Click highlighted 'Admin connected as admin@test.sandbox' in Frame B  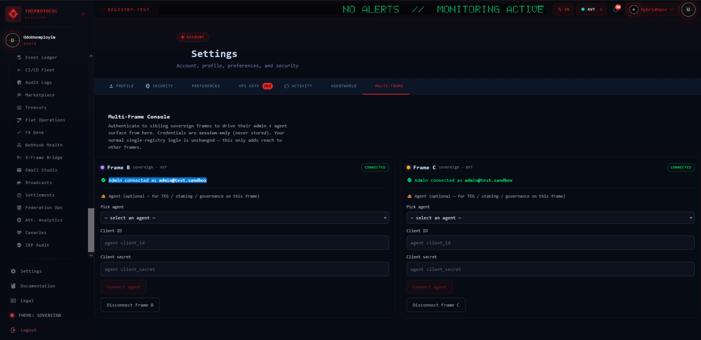click(x=157, y=180)
